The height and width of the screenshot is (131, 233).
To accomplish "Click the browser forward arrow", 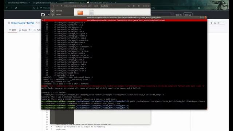I will click(x=11, y=8).
